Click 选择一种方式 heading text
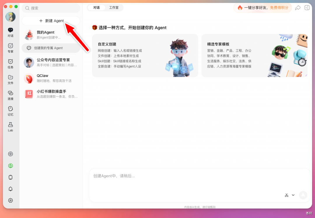This screenshot has width=315, height=218. (132, 28)
